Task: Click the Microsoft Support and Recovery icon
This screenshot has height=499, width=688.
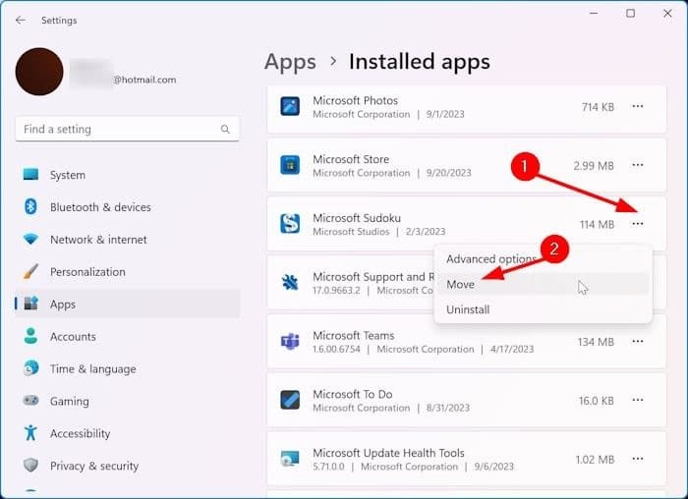Action: click(x=290, y=282)
